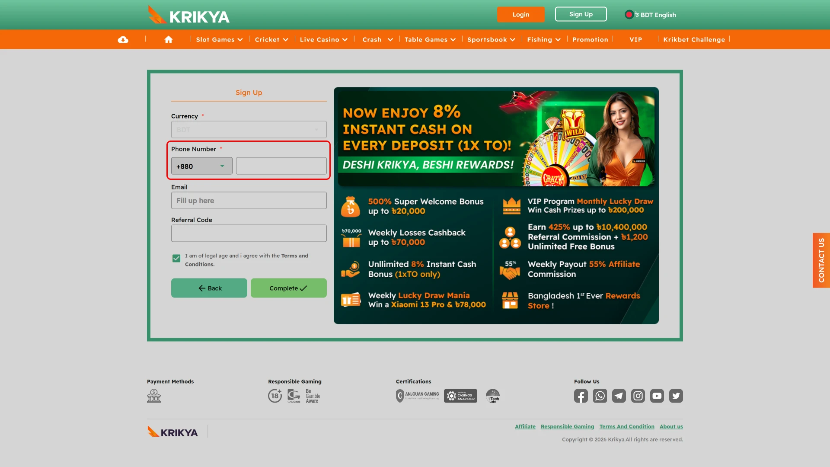Open the Terms And Condition footer link
The width and height of the screenshot is (830, 467).
coord(627,426)
